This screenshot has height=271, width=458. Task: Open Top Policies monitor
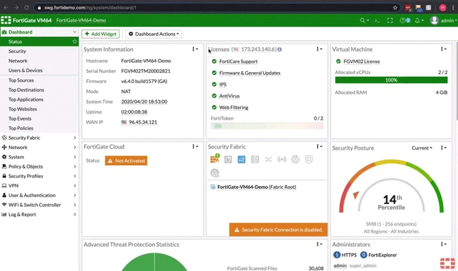[x=39, y=128]
